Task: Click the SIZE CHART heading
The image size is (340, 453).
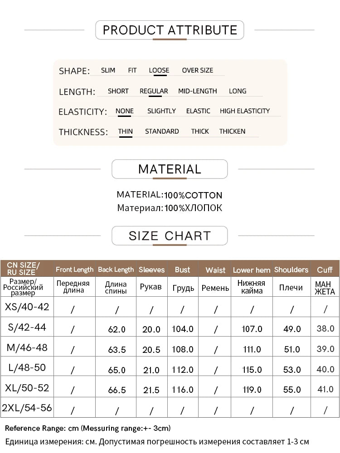Action: 170,236
